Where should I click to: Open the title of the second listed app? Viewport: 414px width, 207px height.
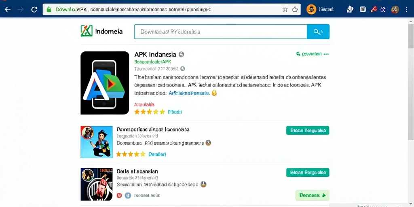coord(153,130)
